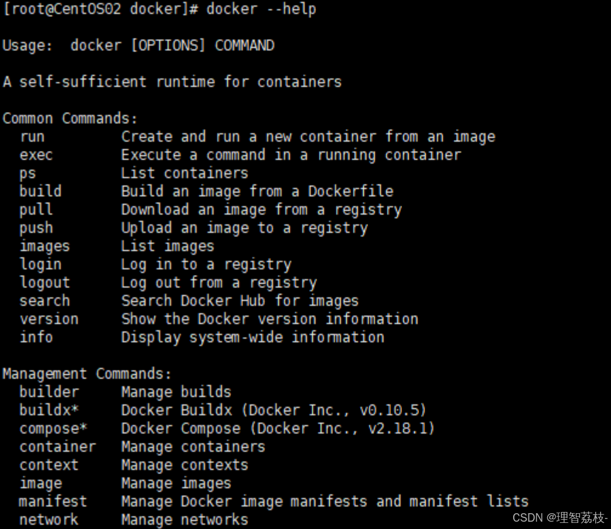Click on the 'images' command
This screenshot has width=611, height=529.
pyautogui.click(x=45, y=246)
